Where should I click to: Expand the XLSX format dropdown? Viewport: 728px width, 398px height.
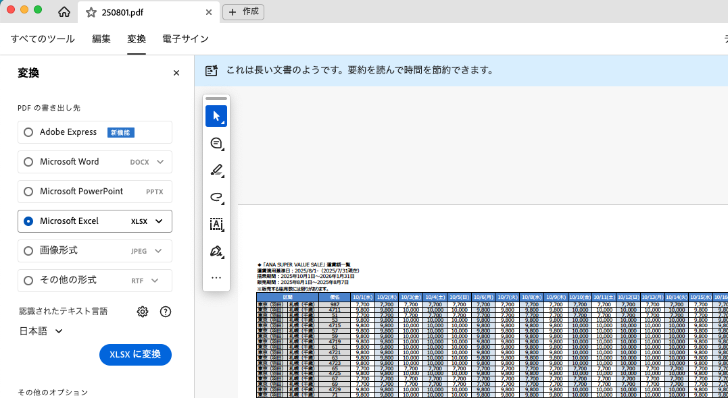point(159,221)
